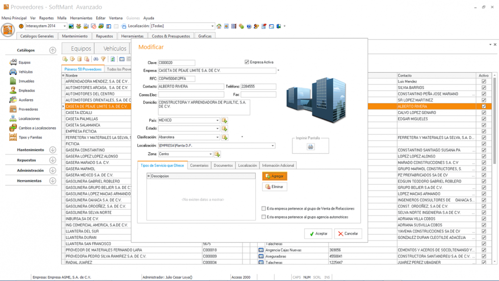Viewport: 499px width, 281px height.
Task: Switch to the Comentarios tab
Action: (x=199, y=166)
